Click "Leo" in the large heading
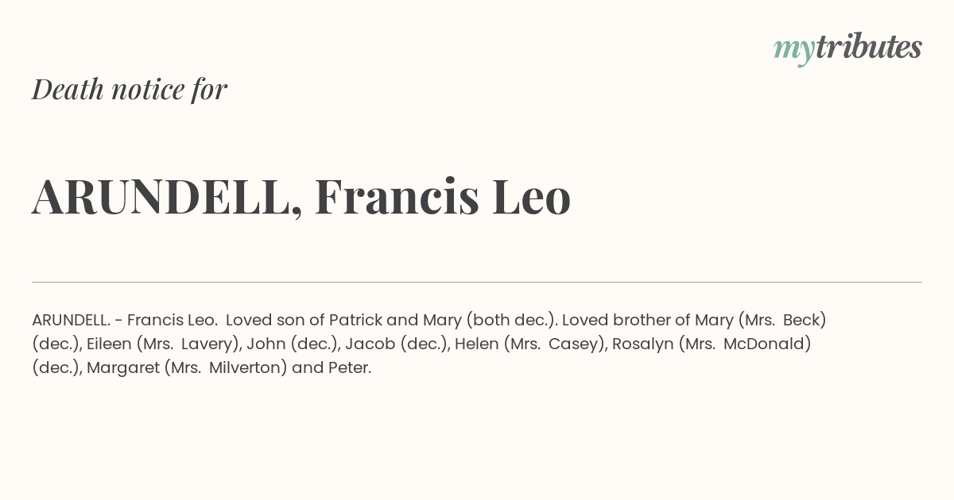The height and width of the screenshot is (500, 954). (x=531, y=196)
